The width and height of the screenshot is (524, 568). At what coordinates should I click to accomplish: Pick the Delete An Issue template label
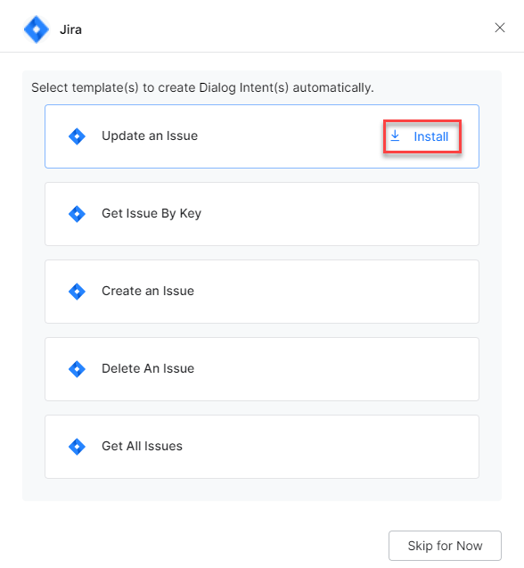148,368
